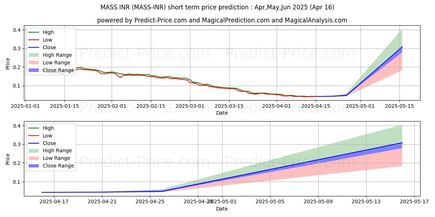Click the blue Close Range swatch in the upper legend
The height and width of the screenshot is (217, 435).
point(34,70)
